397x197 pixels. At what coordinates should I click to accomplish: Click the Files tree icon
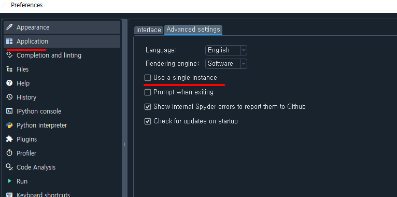tap(9, 69)
